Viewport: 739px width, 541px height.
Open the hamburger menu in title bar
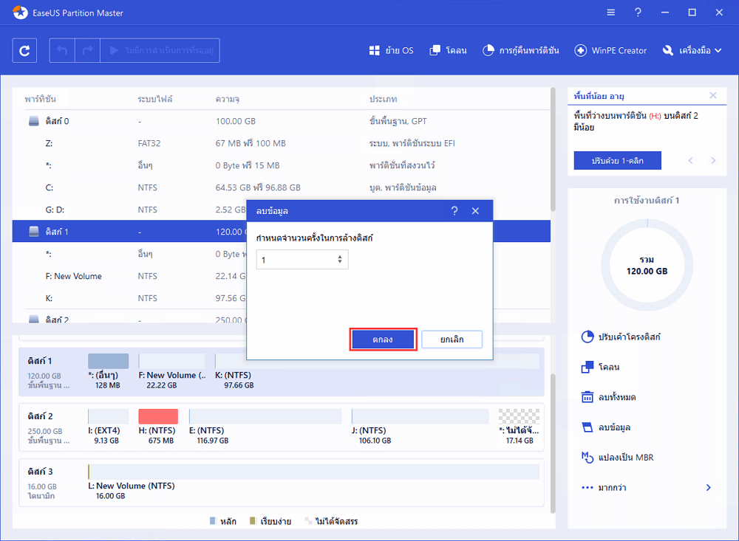click(x=611, y=13)
